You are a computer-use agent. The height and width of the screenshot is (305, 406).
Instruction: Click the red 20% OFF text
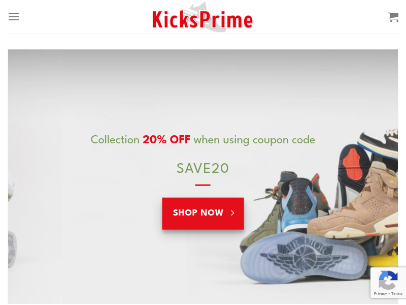coord(166,139)
